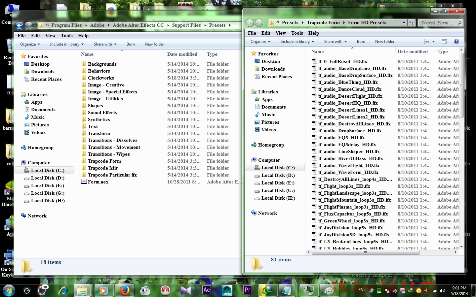Click New folder in the Presets window
The width and height of the screenshot is (476, 297).
(x=154, y=44)
